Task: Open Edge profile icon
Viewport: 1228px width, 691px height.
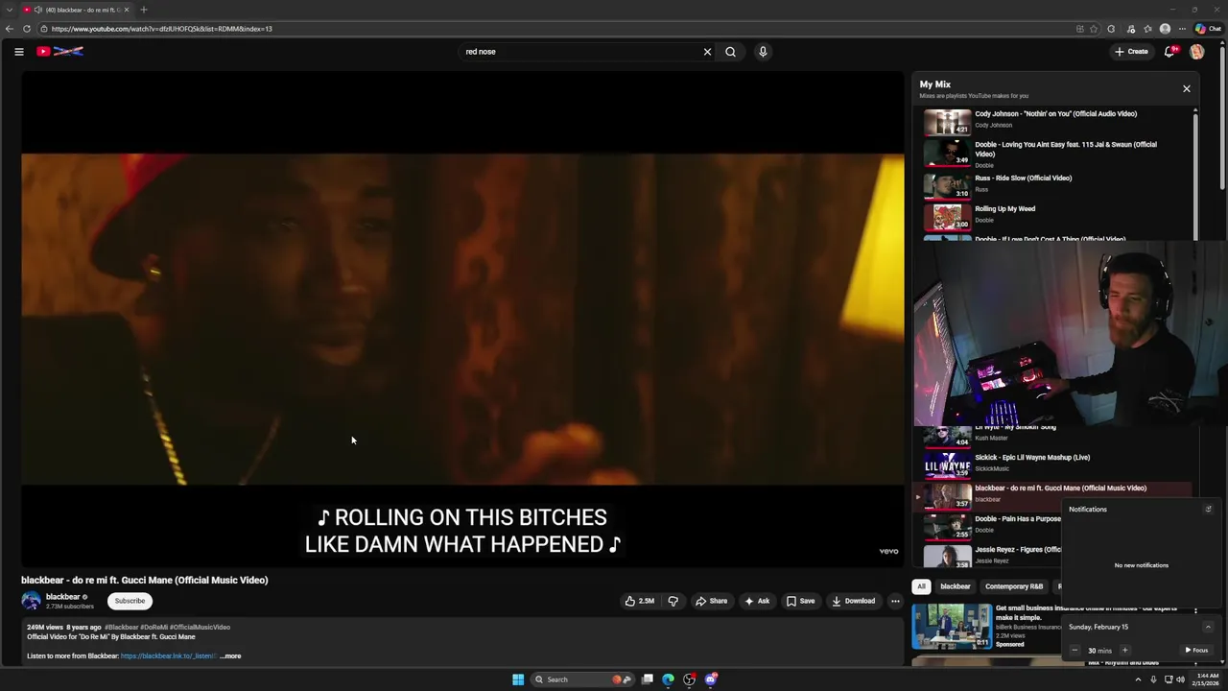Action: click(x=1165, y=29)
